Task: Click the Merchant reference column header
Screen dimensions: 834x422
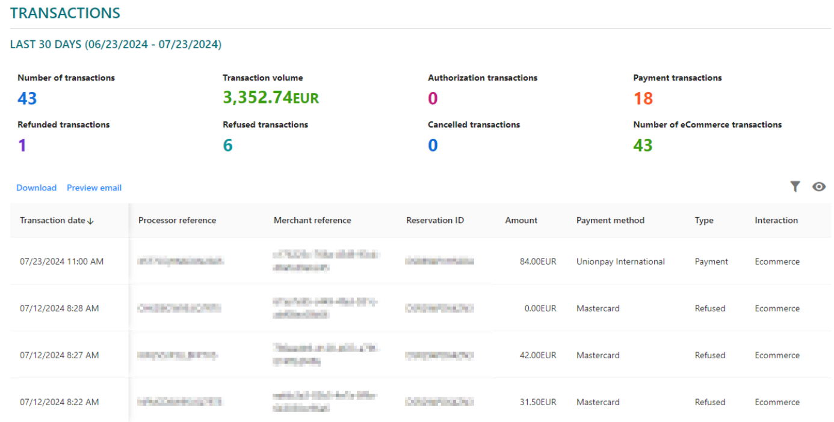Action: (312, 220)
